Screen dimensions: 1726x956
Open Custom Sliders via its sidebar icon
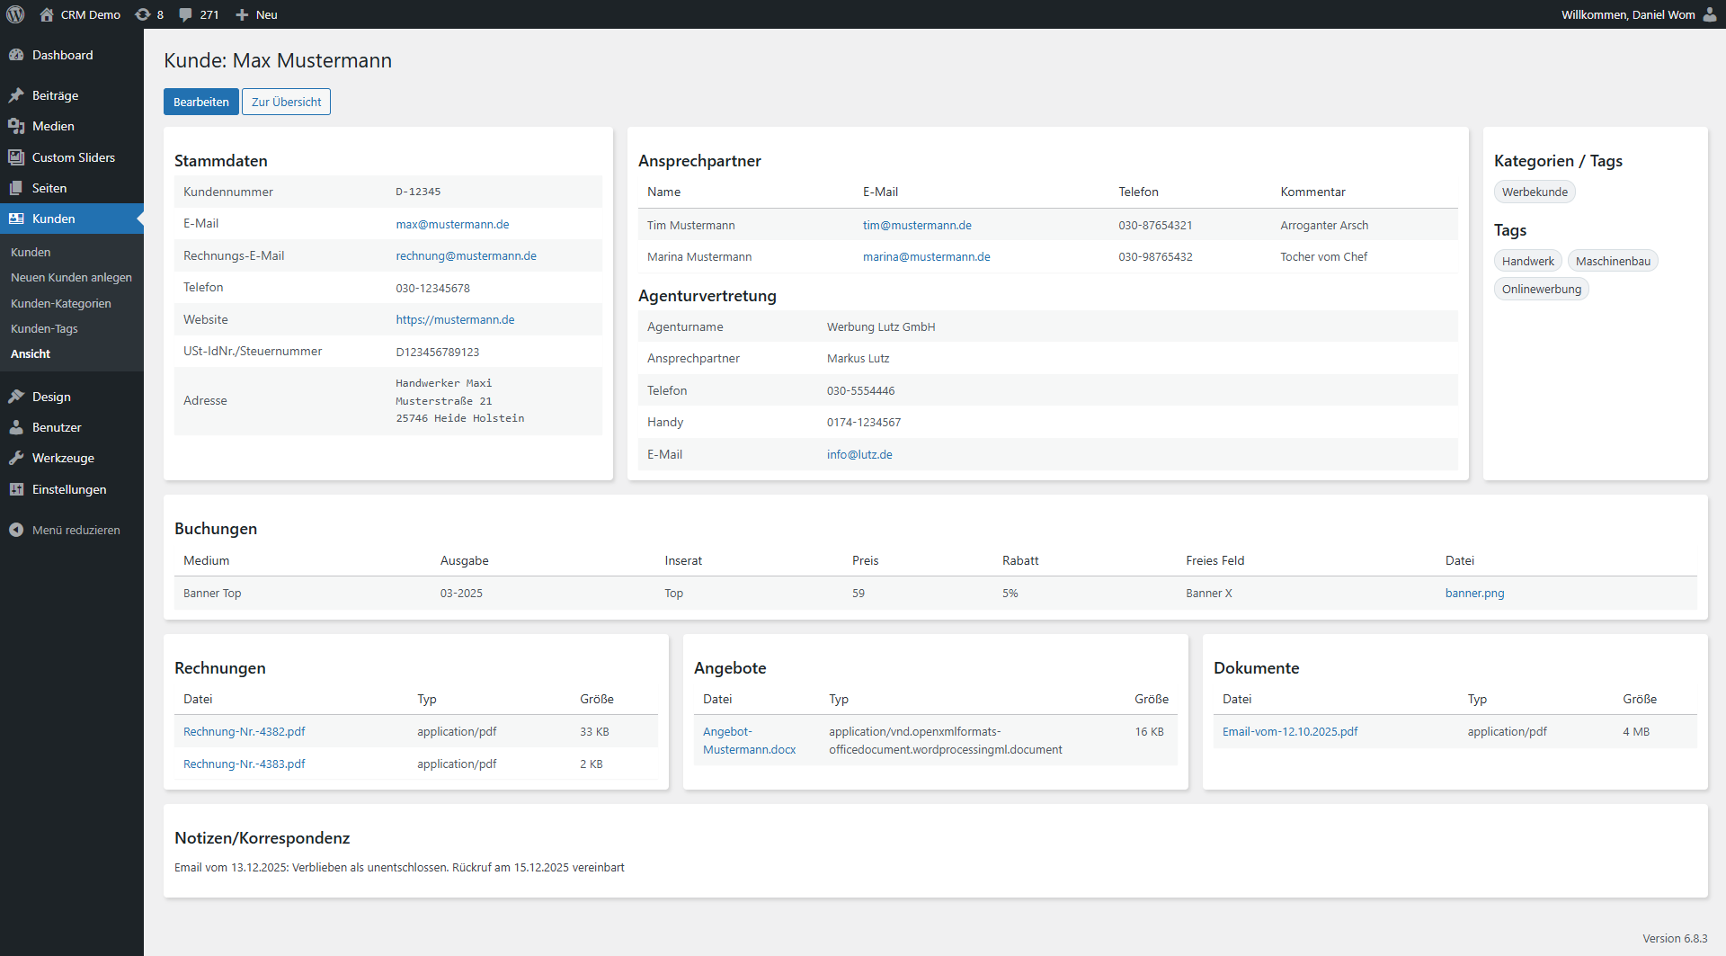(16, 157)
